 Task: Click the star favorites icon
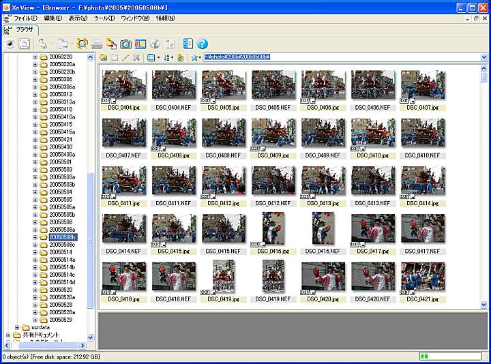(x=194, y=57)
